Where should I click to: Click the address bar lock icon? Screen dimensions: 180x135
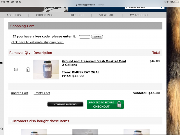point(76,5)
